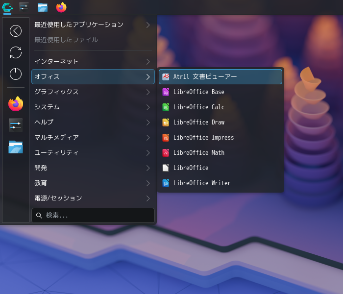The image size is (343, 294).
Task: Click into the 検索... search field
Action: coord(93,216)
